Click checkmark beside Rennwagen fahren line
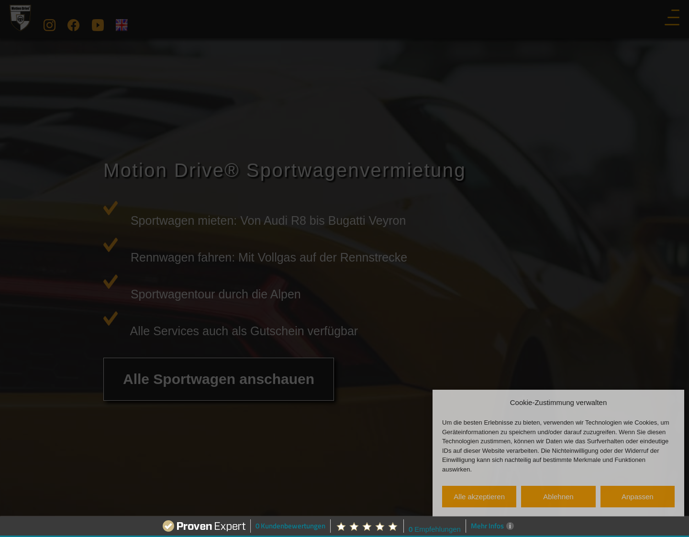 (x=111, y=245)
